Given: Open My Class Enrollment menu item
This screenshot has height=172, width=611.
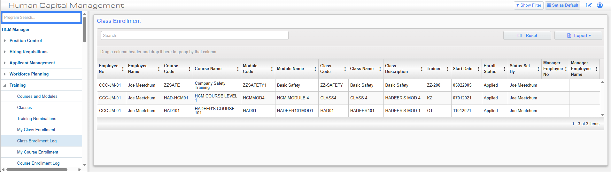Looking at the screenshot, I should pyautogui.click(x=36, y=130).
